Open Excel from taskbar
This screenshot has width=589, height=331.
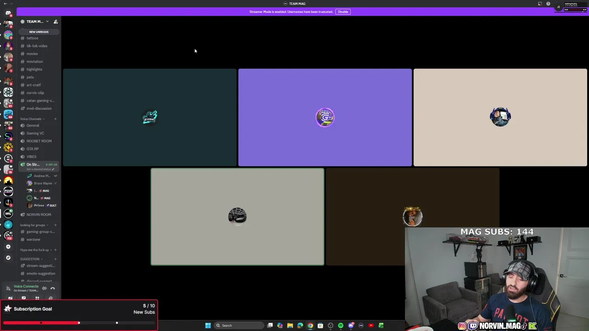(x=381, y=325)
